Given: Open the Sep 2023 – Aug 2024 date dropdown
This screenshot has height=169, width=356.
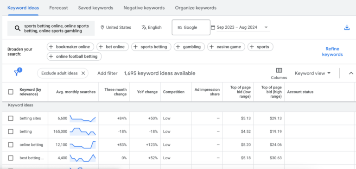Looking at the screenshot, I should pyautogui.click(x=240, y=27).
